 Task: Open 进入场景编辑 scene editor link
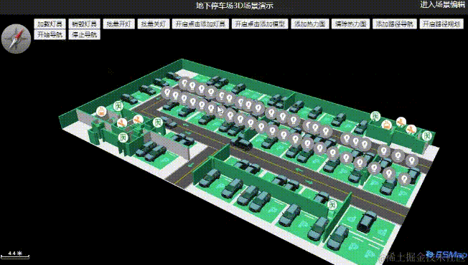(443, 4)
